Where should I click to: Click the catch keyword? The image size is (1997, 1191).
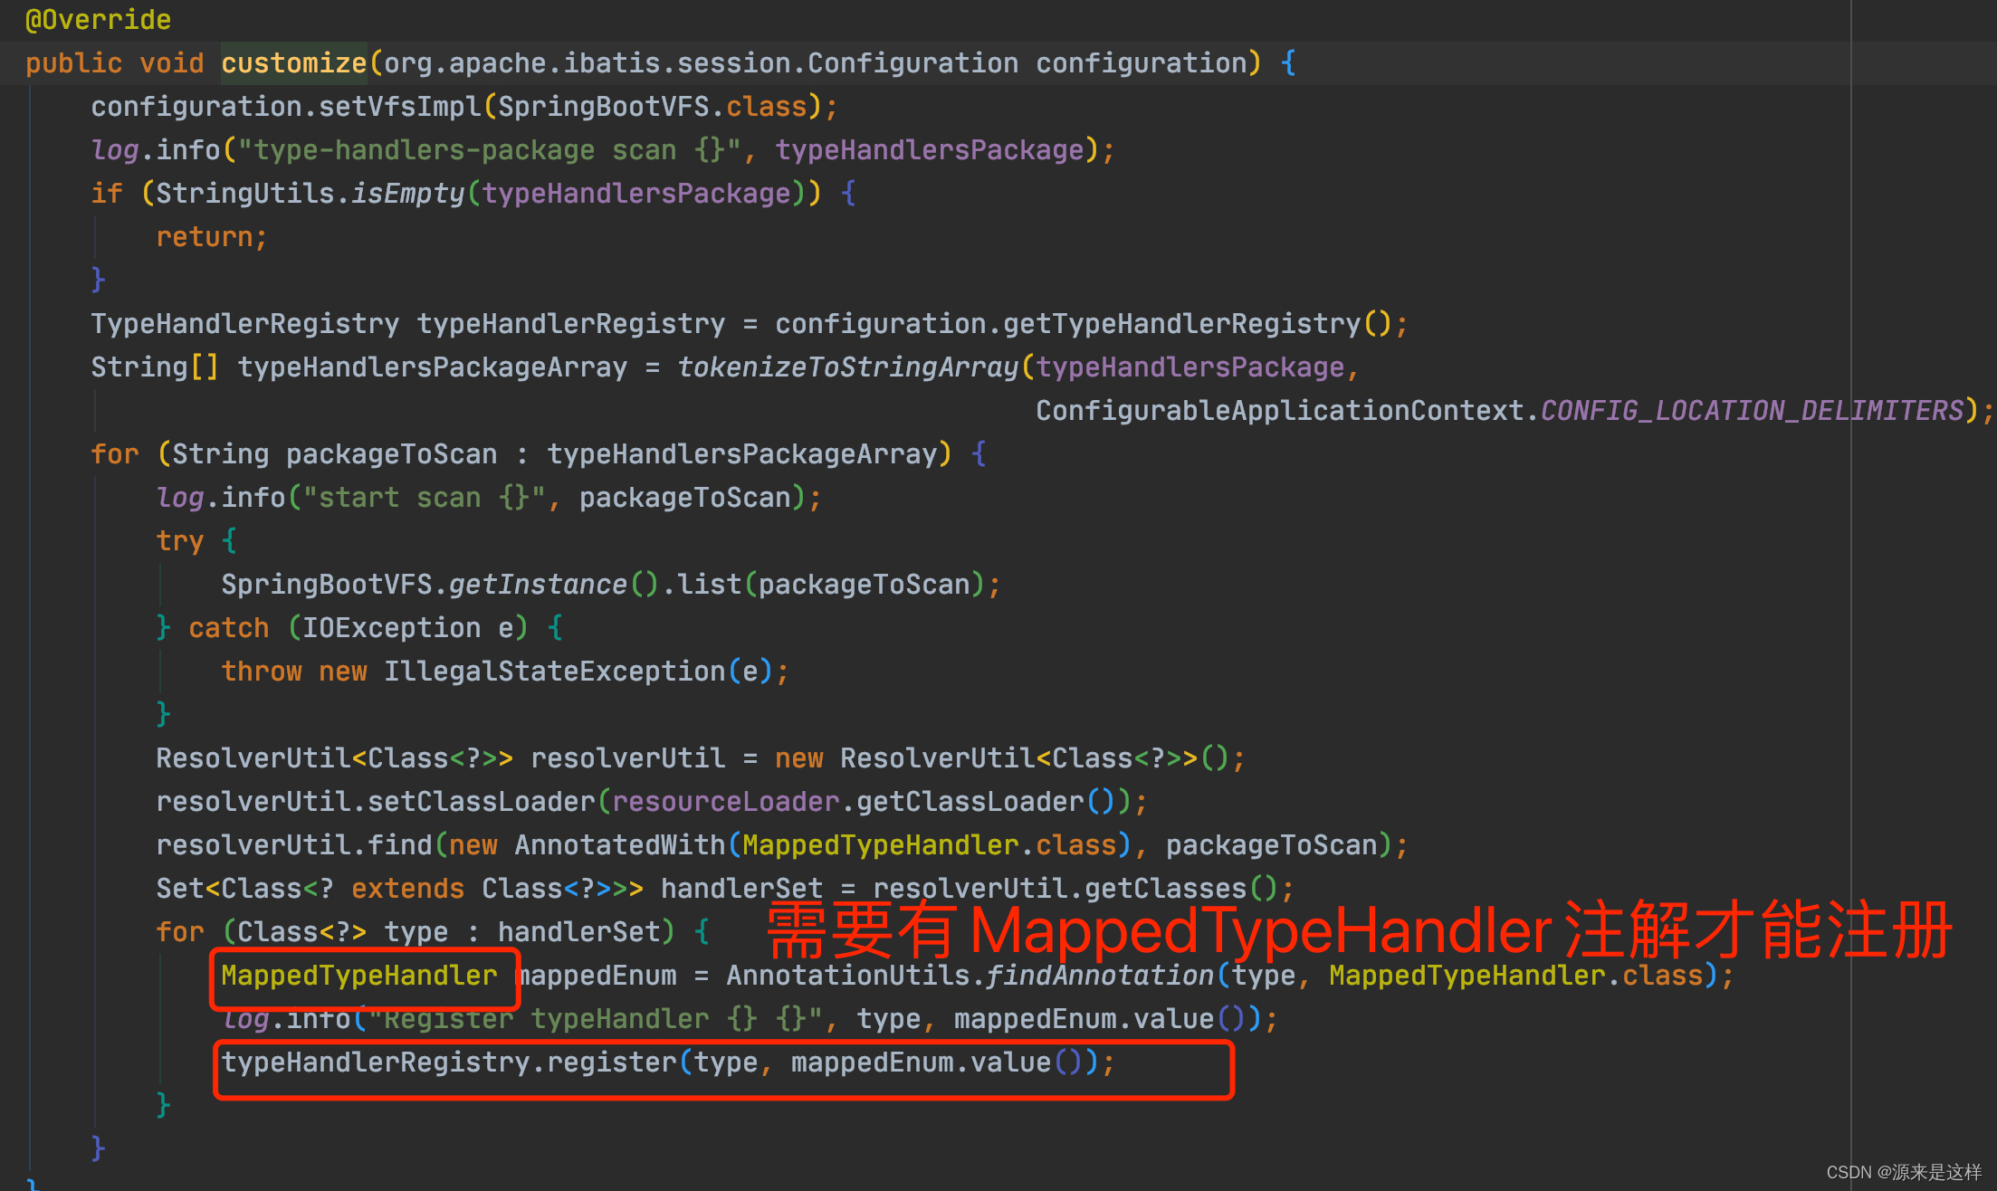click(228, 628)
